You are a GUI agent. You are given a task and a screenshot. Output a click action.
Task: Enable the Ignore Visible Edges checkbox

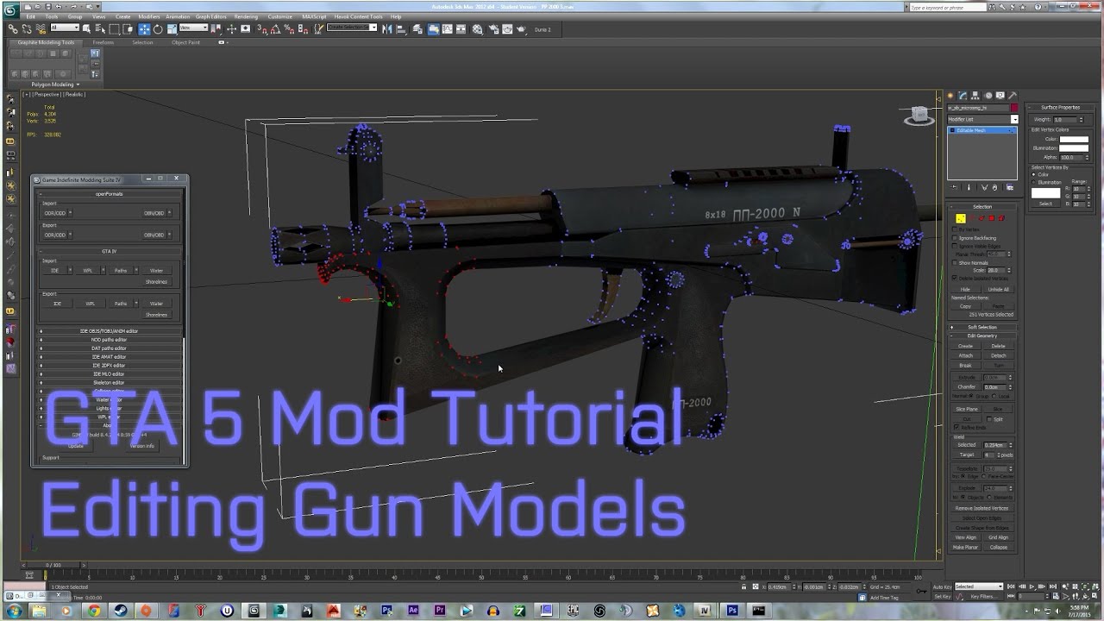coord(955,246)
